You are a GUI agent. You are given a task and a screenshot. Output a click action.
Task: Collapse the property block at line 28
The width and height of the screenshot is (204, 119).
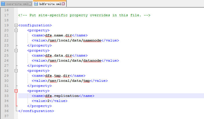16,71
